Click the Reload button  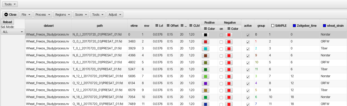[x=7, y=22]
